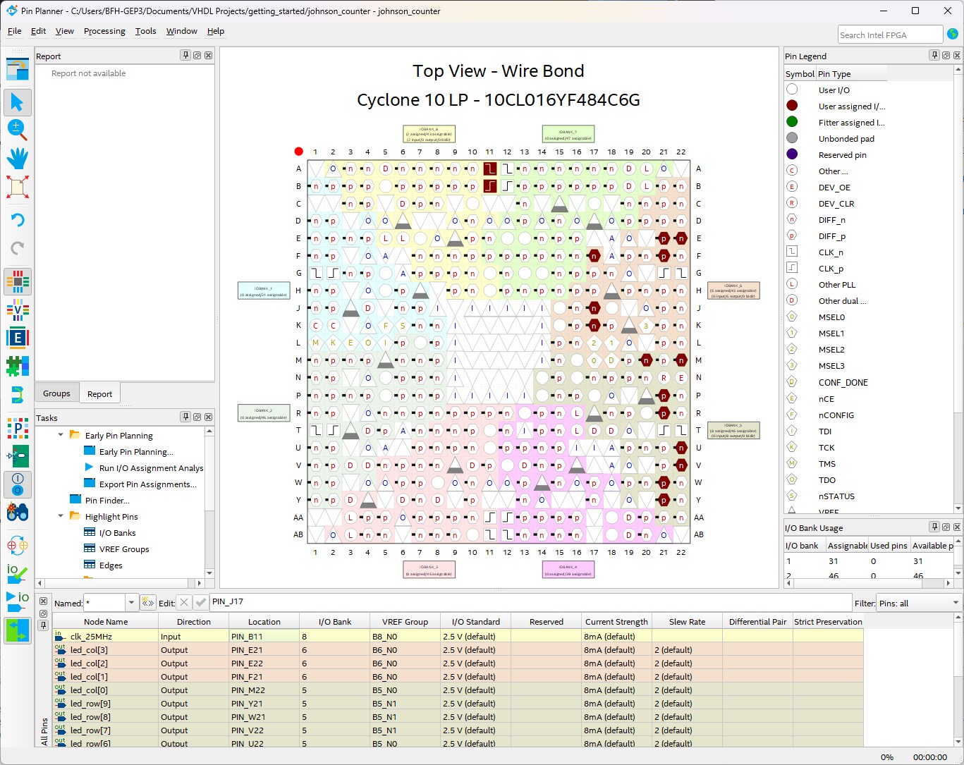
Task: Click the Edges icon marked E
Action: pos(18,338)
